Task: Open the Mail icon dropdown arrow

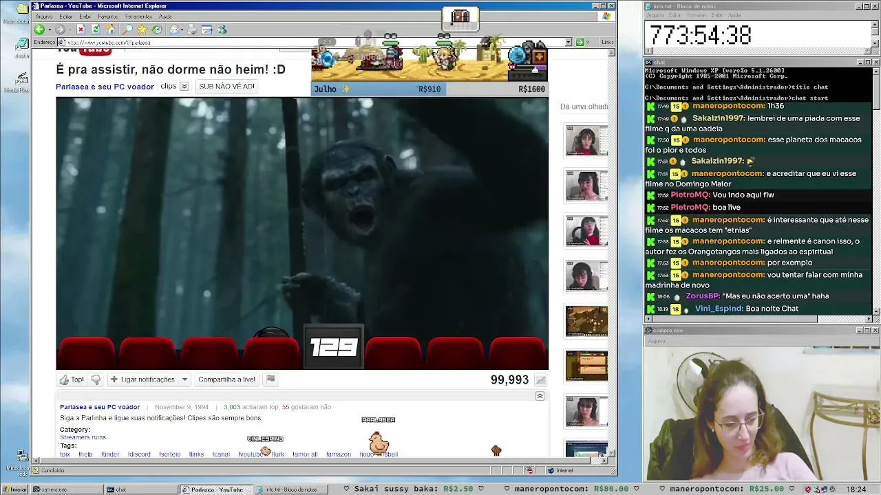Action: [x=182, y=30]
